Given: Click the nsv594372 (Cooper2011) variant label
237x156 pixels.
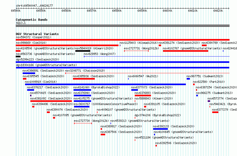Looking at the screenshot, I should [x=34, y=37].
